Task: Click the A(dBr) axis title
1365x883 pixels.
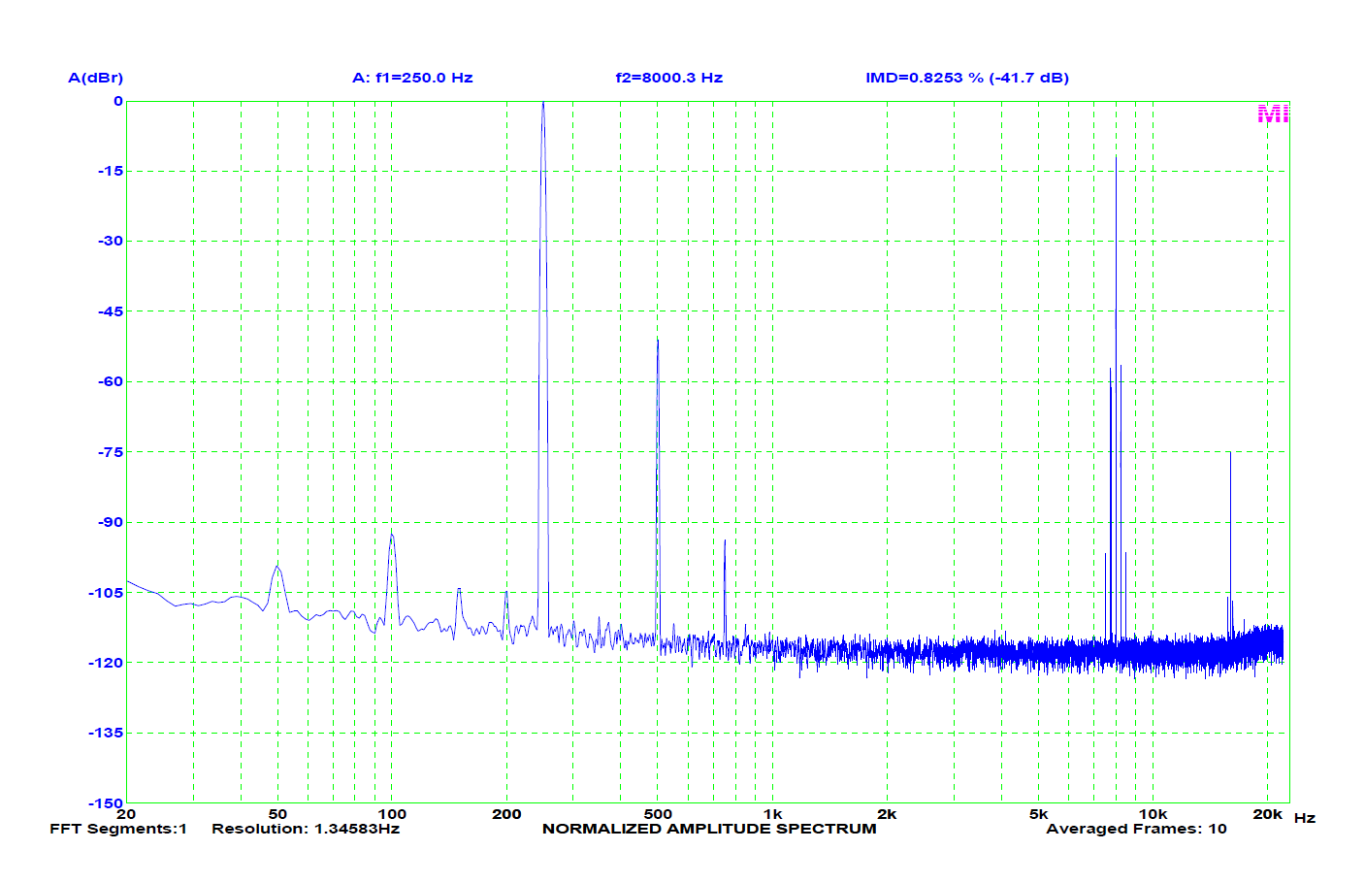Action: click(x=95, y=78)
